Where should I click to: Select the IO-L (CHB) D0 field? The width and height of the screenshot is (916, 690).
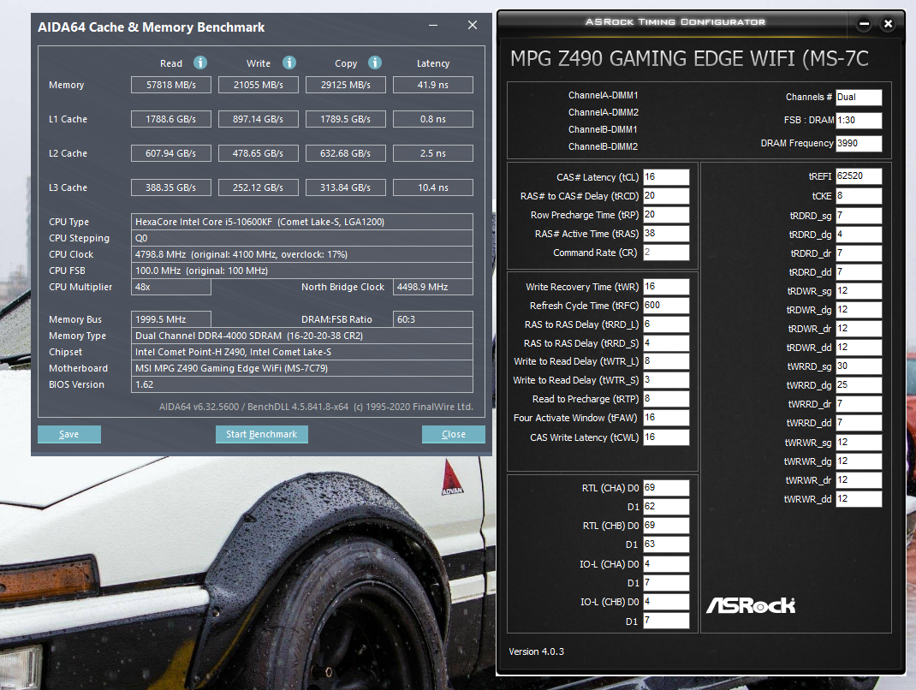(666, 601)
